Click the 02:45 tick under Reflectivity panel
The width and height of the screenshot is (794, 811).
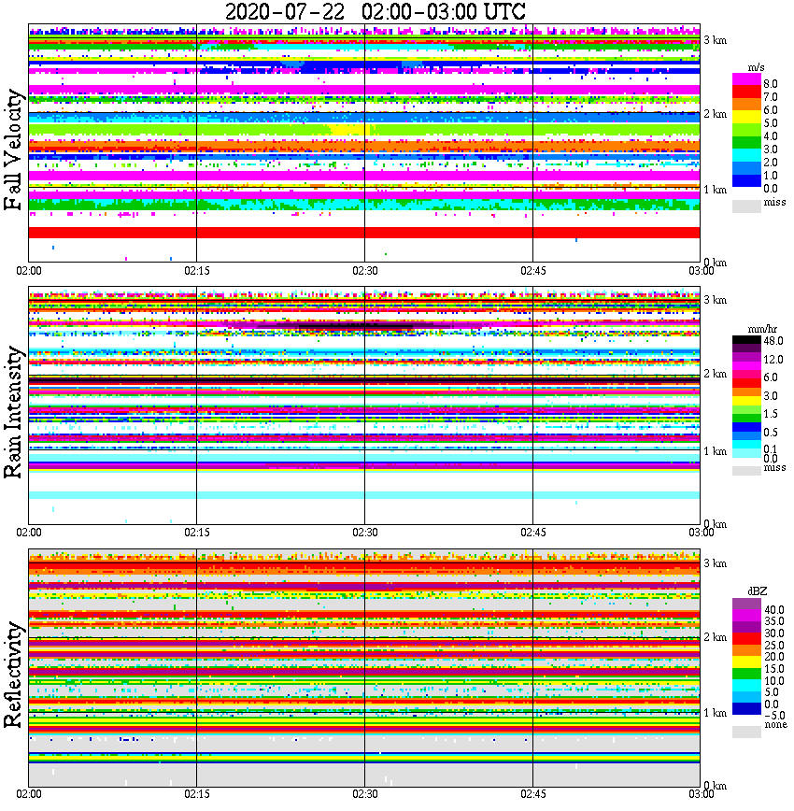click(x=533, y=794)
